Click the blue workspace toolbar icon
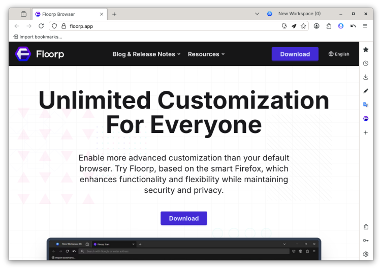Screen dimensions: 382x270 coord(341,26)
